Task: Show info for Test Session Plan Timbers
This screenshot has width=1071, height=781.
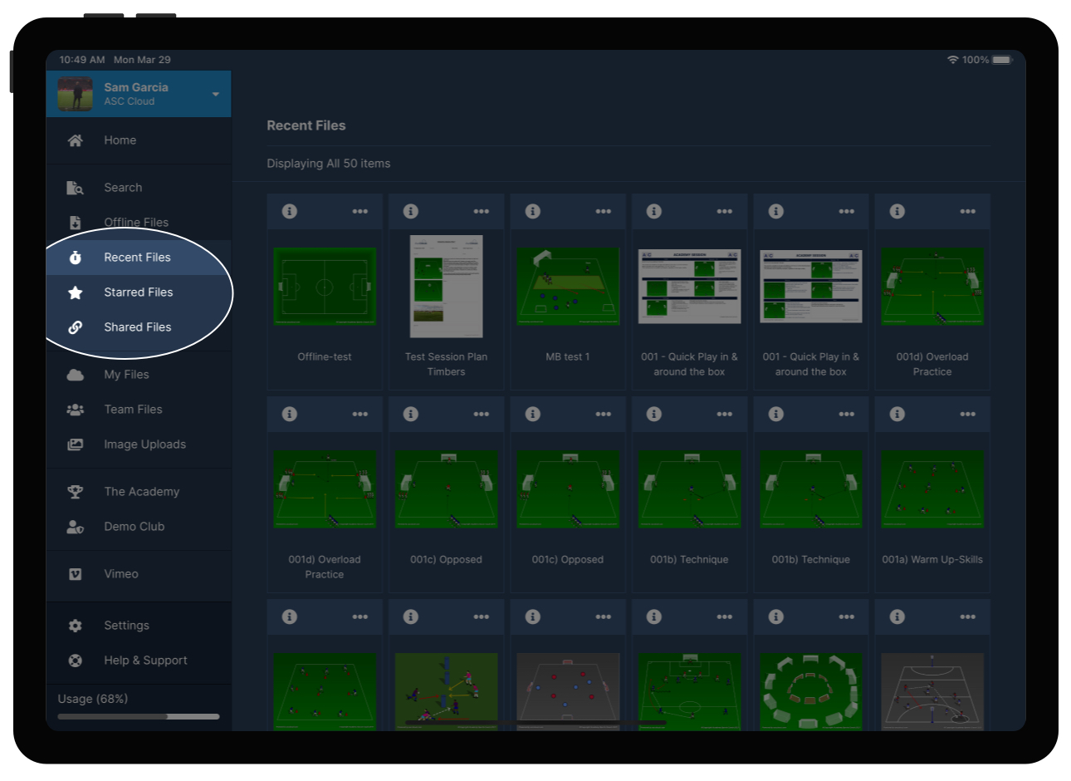Action: (x=411, y=211)
